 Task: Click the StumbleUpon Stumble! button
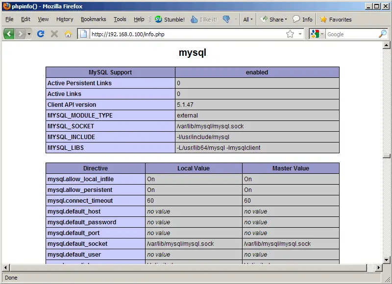(x=170, y=19)
